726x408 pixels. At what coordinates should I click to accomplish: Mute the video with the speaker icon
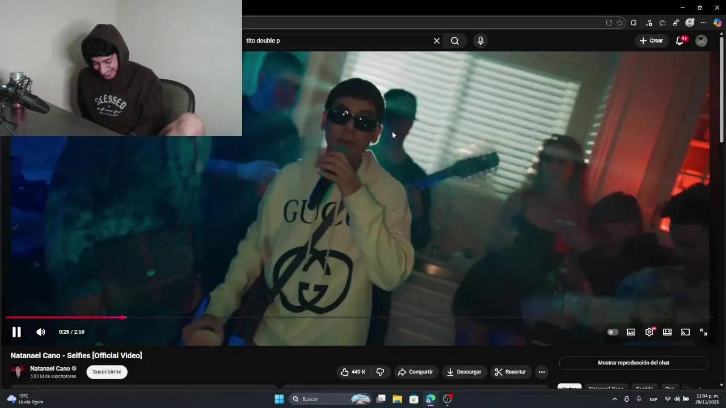click(x=41, y=332)
